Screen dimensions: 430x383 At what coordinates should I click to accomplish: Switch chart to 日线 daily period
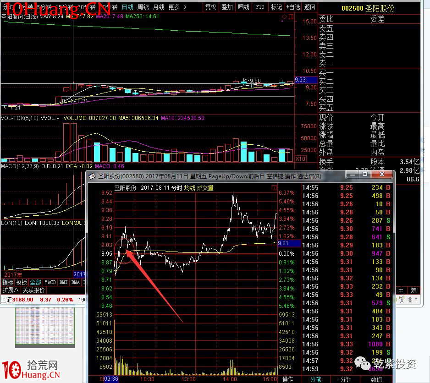click(x=127, y=7)
